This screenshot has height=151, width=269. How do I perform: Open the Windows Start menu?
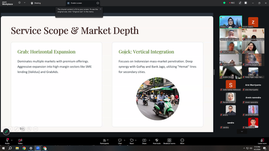click(3, 148)
